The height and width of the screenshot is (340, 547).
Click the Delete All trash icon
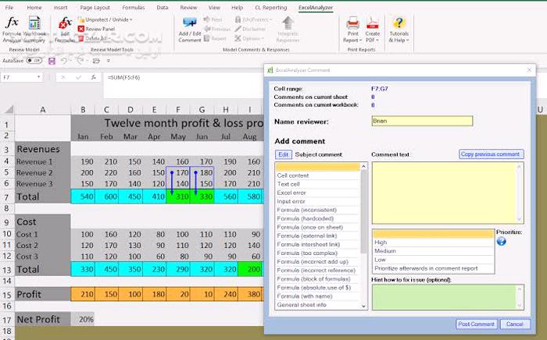click(x=81, y=38)
